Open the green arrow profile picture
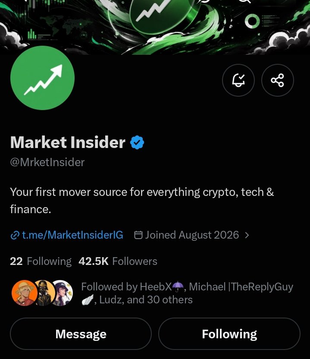This screenshot has width=310, height=359. pos(42,78)
